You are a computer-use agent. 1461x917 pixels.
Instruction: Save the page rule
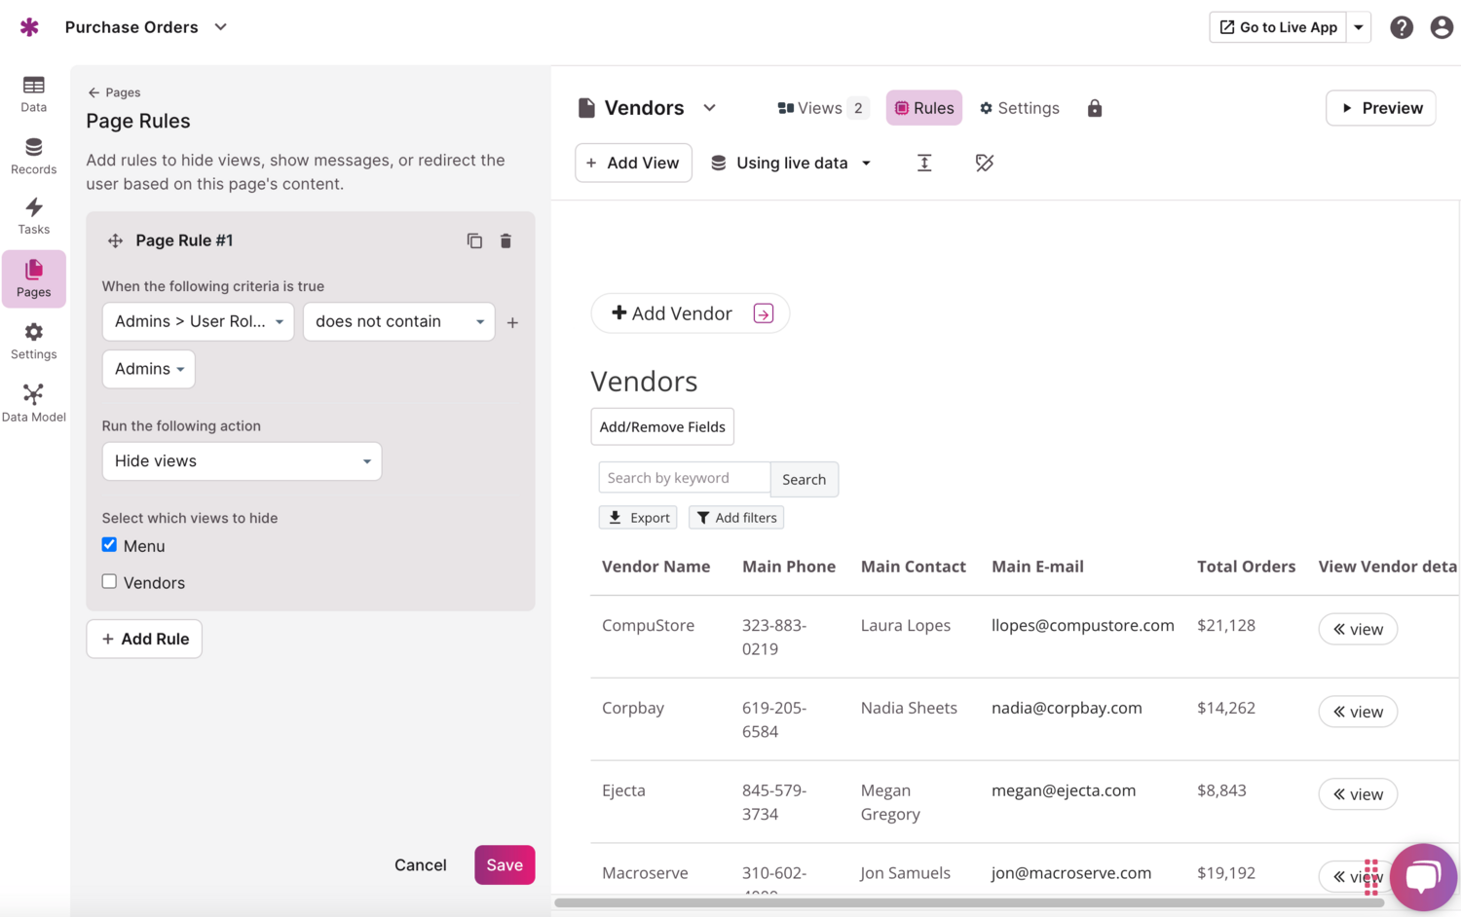click(x=504, y=864)
